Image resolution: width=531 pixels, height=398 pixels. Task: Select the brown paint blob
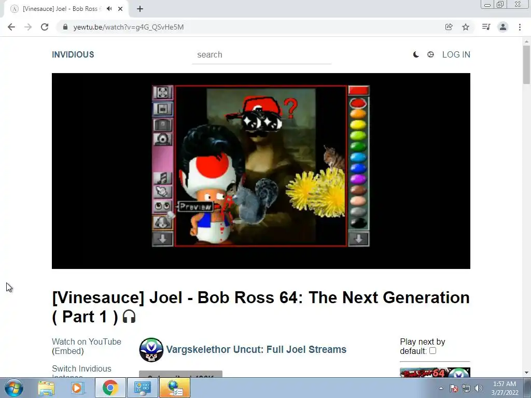[358, 190]
